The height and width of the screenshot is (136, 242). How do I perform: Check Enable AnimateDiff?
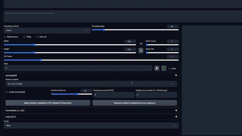click(7, 92)
